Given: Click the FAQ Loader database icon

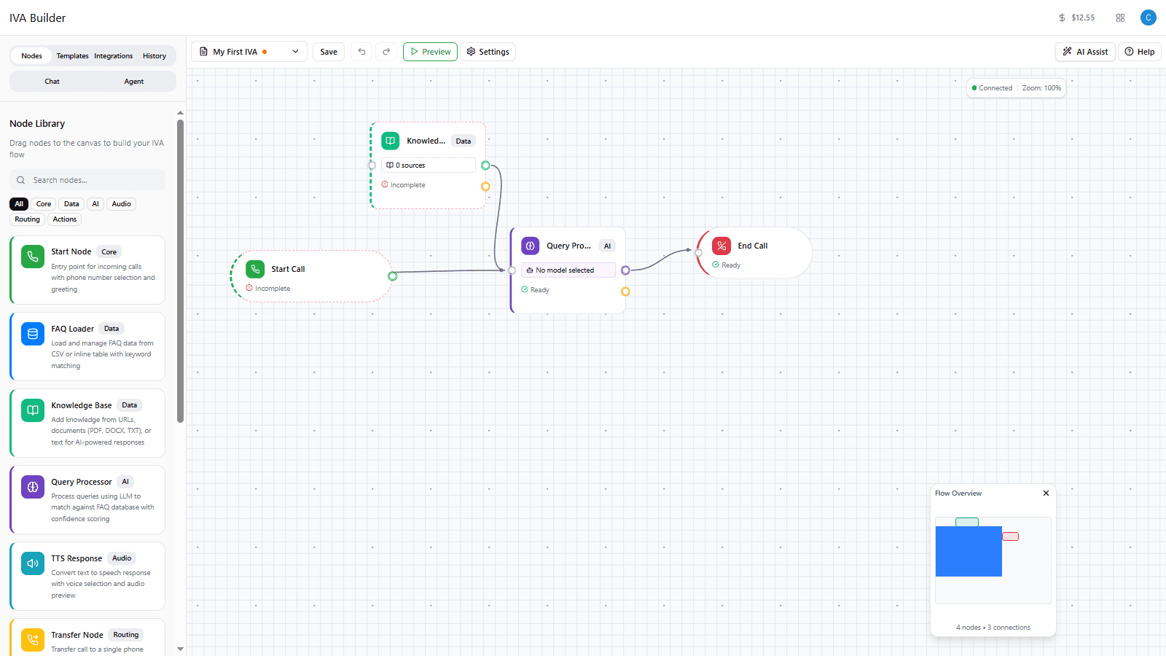Looking at the screenshot, I should [x=32, y=333].
